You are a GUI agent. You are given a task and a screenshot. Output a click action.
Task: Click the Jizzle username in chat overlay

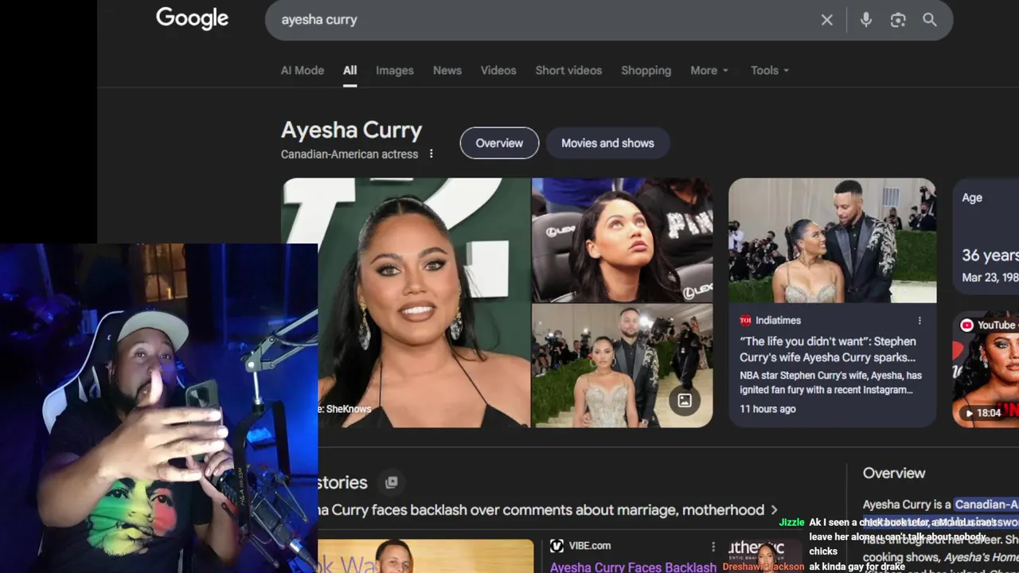click(x=791, y=523)
